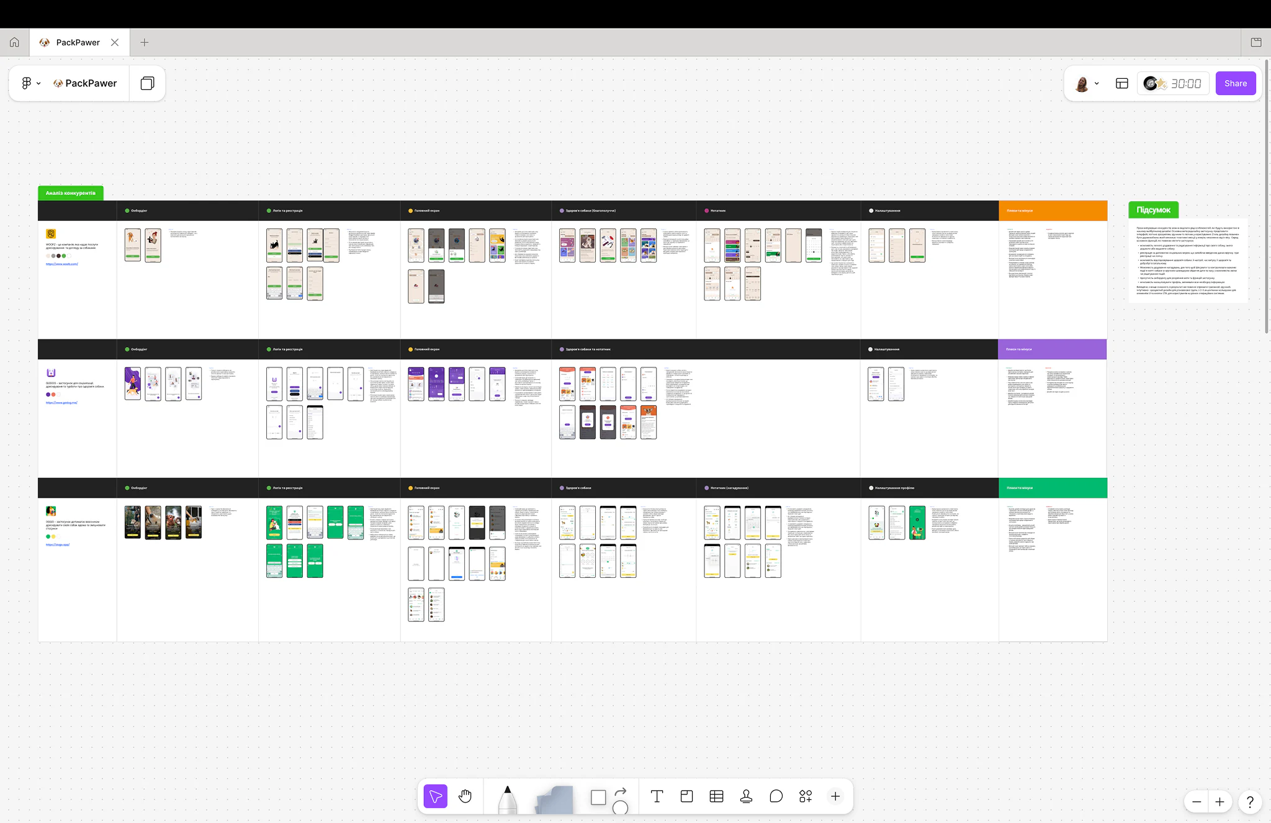The width and height of the screenshot is (1271, 823).
Task: Click the purple "Плюси та мінуси" header
Action: (1052, 349)
